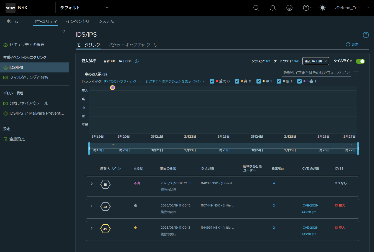Click the impact score 18 hexagon

(105, 184)
